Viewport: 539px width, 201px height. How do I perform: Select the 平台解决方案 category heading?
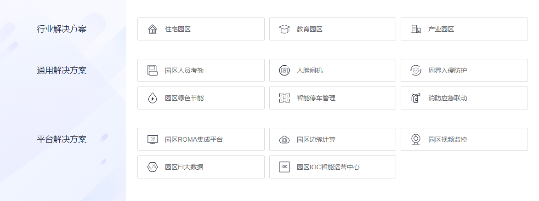click(62, 139)
